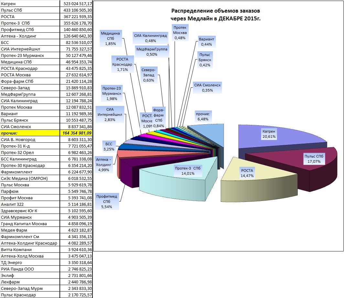Select the table cell 'Аптека-Холдинг Краснодар'

(30, 243)
